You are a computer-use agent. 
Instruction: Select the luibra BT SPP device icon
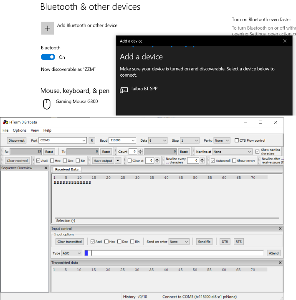(124, 90)
